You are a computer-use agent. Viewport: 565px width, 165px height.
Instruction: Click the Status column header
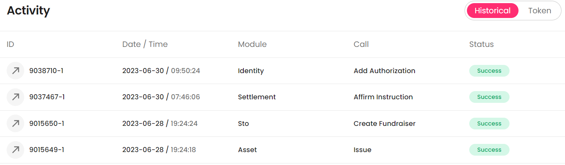pyautogui.click(x=481, y=44)
